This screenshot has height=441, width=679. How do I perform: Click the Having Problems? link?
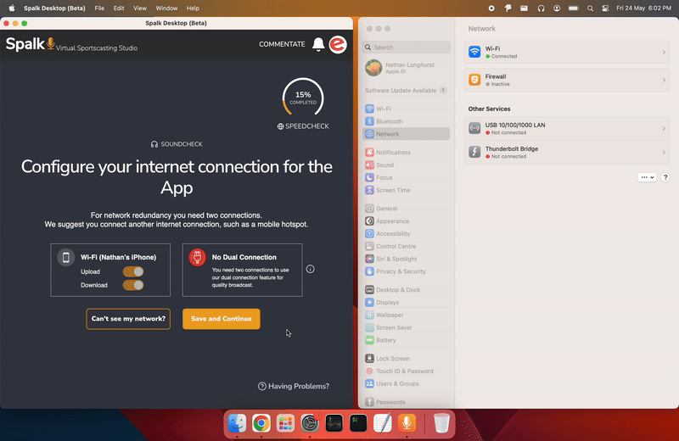[294, 386]
